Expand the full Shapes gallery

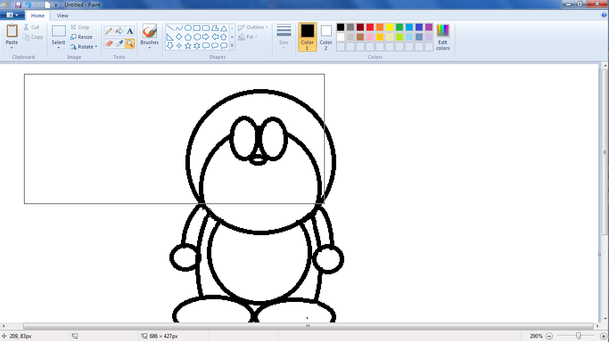tap(232, 45)
